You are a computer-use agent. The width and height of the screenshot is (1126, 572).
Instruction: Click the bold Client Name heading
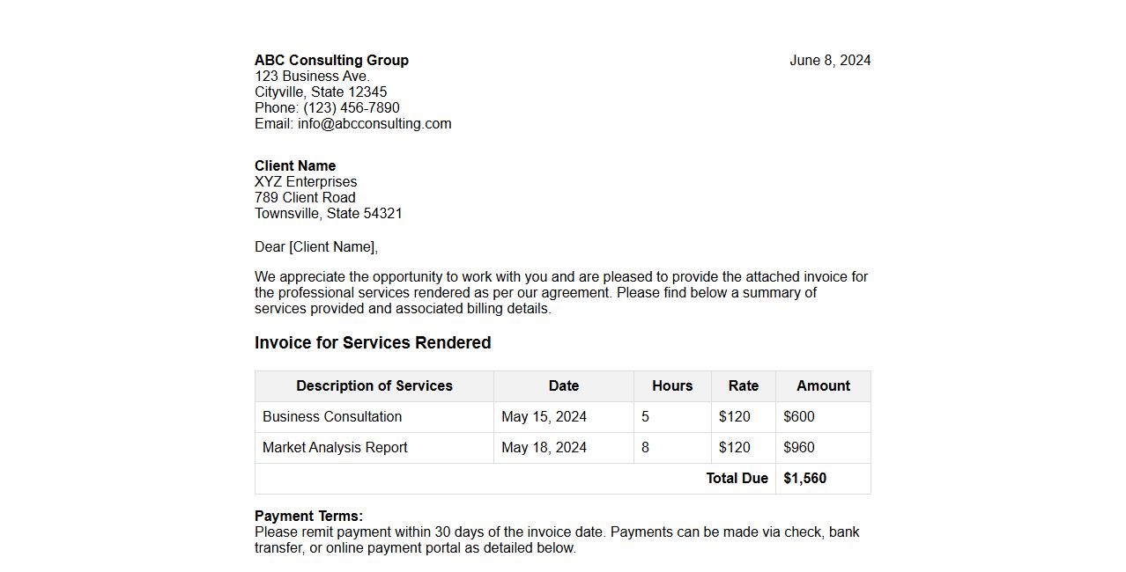(x=295, y=166)
